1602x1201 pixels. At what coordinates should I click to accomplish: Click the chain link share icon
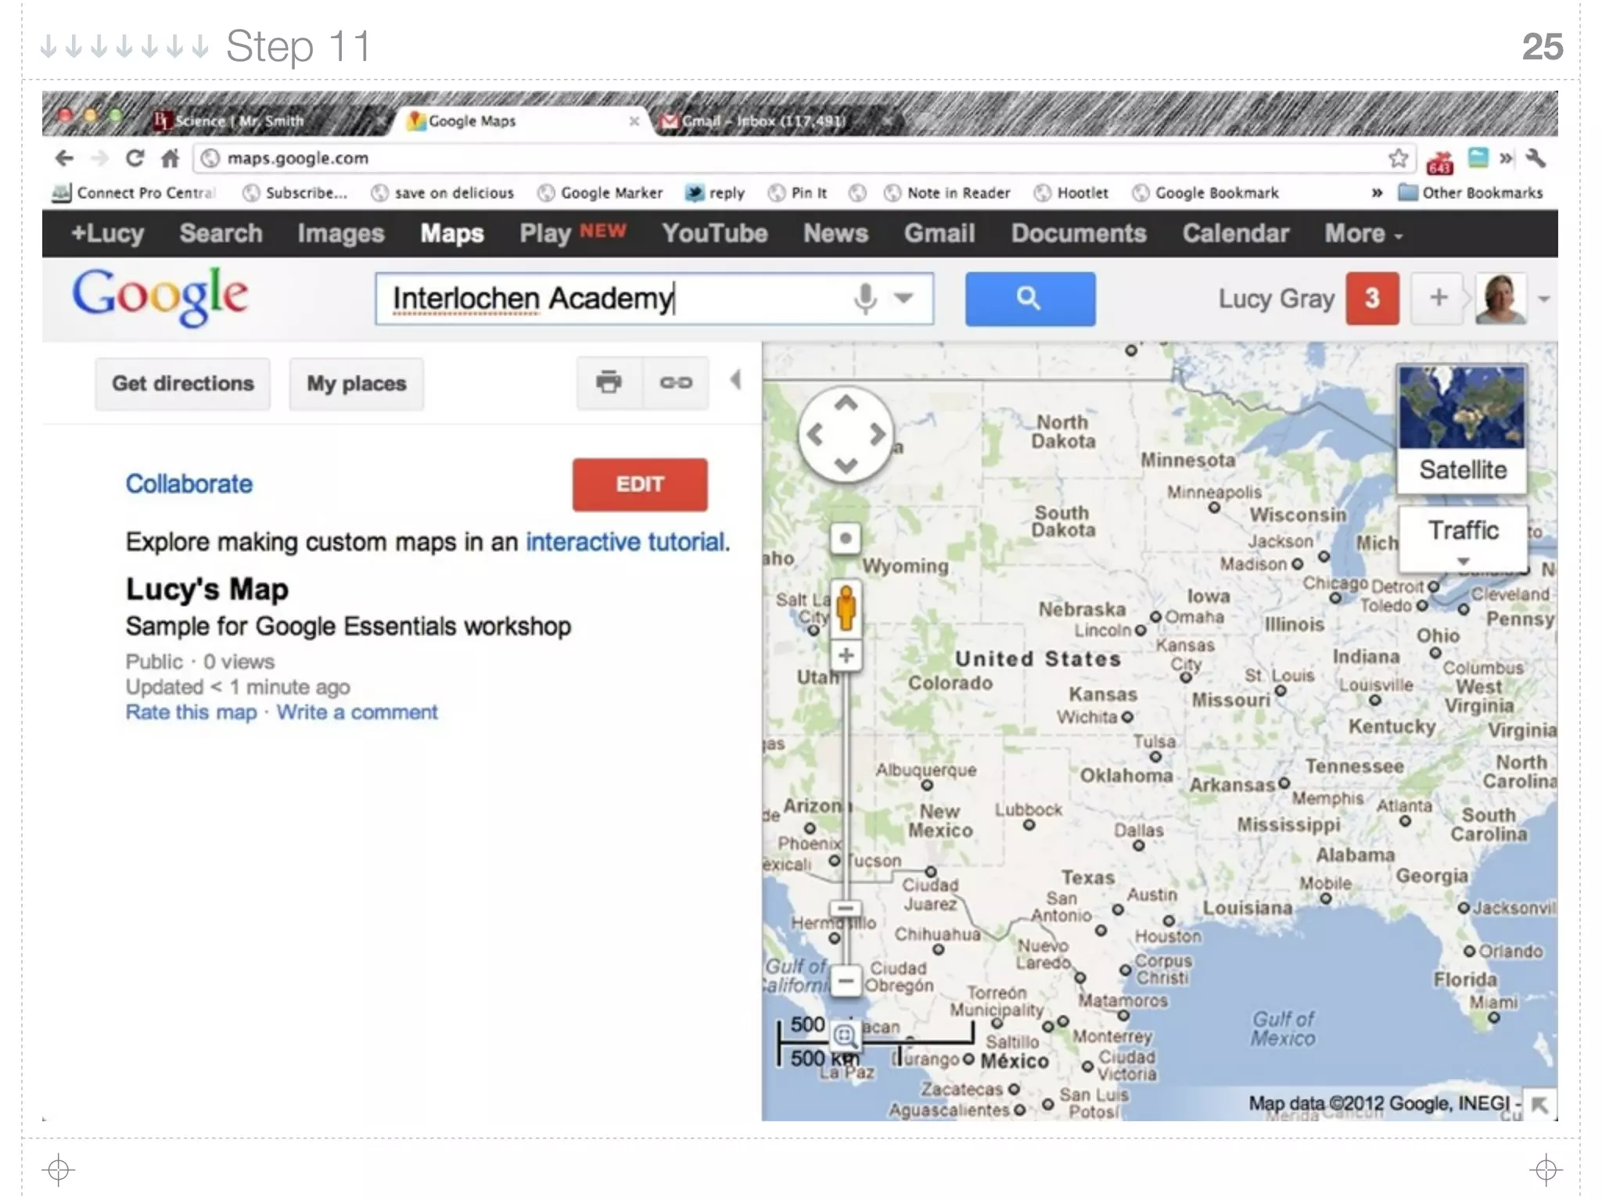point(676,382)
